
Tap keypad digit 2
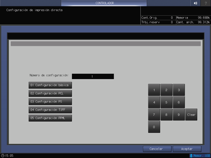[x=167, y=90]
